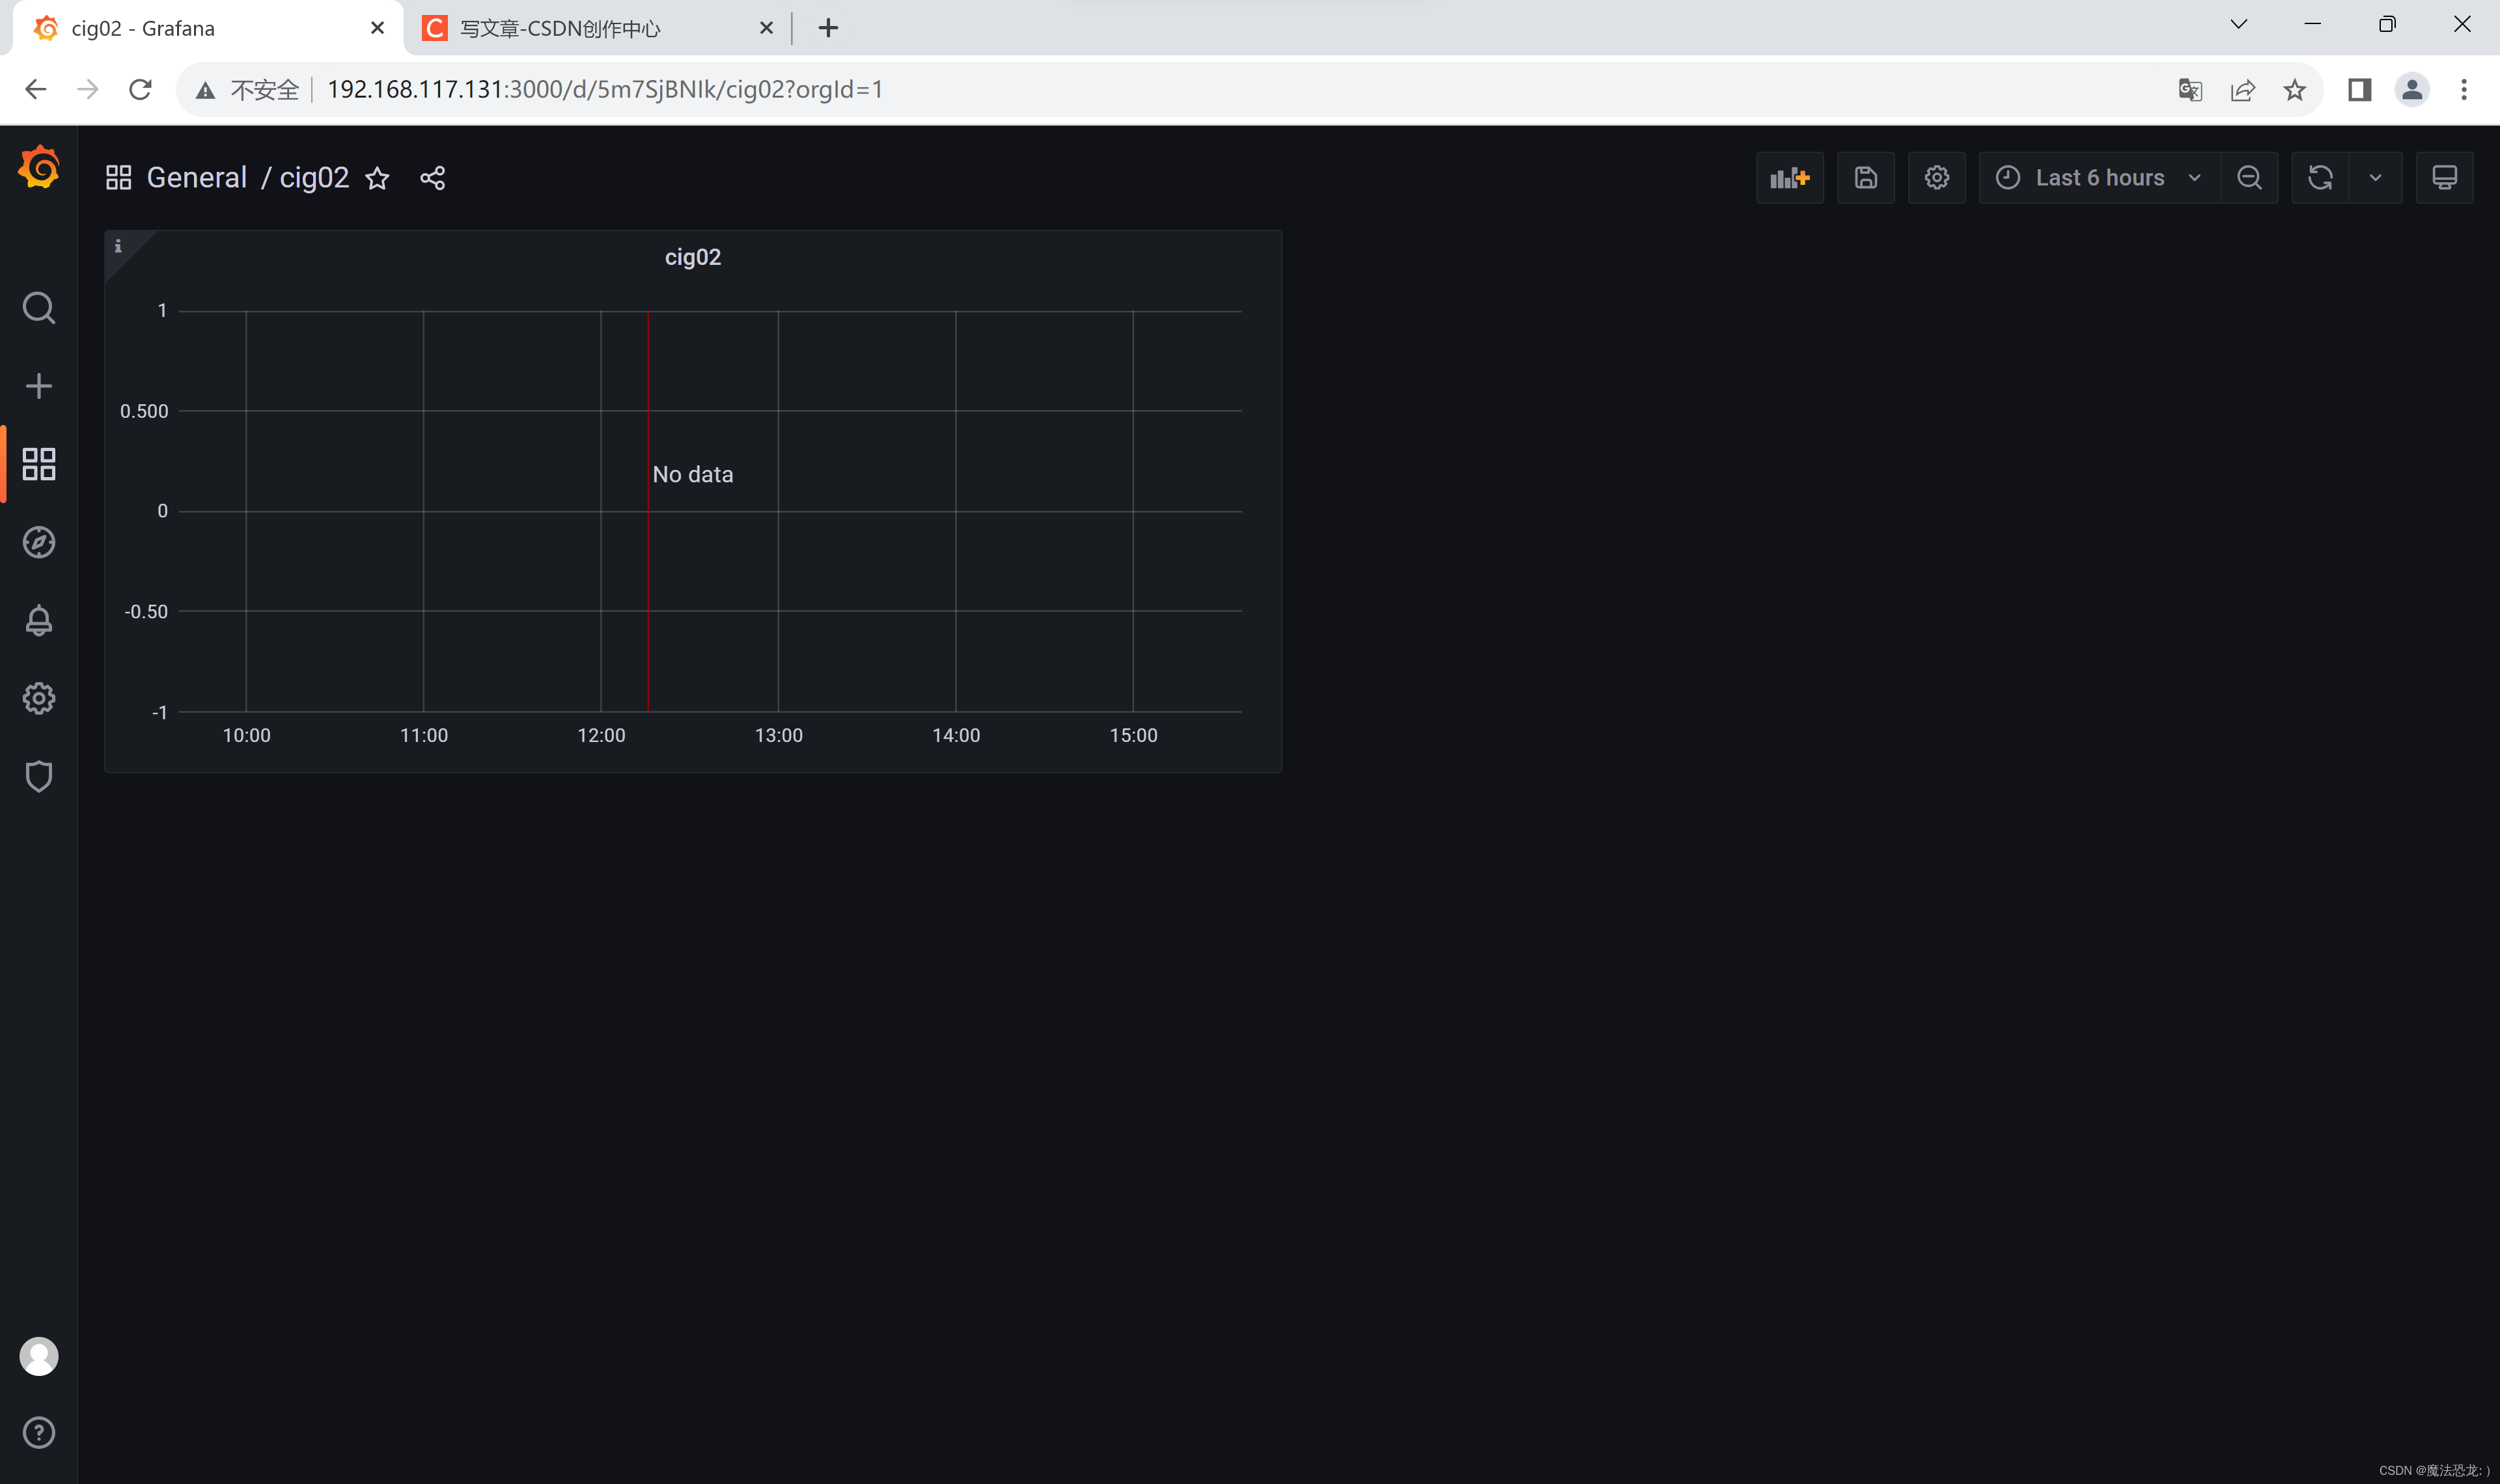Click the 12:00 x-axis label
The width and height of the screenshot is (2500, 1484).
(x=601, y=736)
